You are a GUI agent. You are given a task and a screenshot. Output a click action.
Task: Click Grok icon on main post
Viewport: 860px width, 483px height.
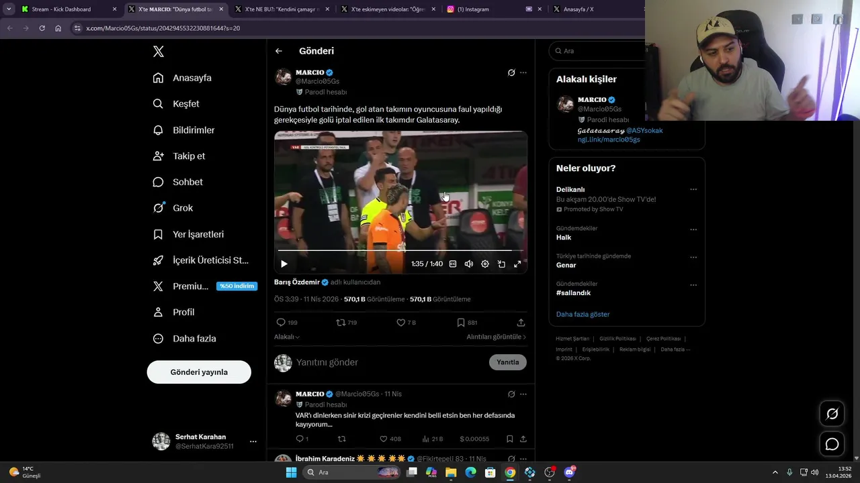coord(511,72)
